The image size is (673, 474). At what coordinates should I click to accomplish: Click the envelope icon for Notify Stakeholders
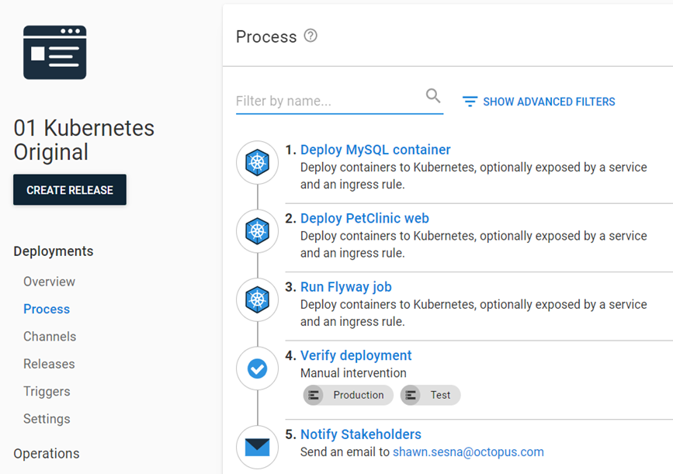pos(257,447)
